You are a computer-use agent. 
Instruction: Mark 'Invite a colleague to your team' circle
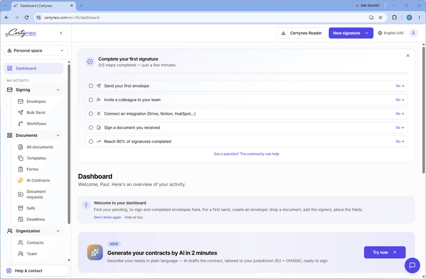tap(91, 100)
